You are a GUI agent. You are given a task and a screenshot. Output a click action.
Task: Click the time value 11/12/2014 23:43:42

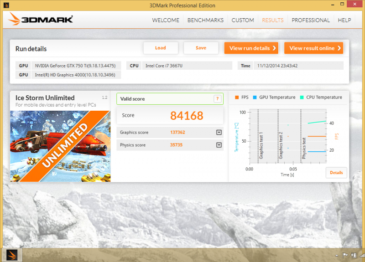[x=277, y=66]
